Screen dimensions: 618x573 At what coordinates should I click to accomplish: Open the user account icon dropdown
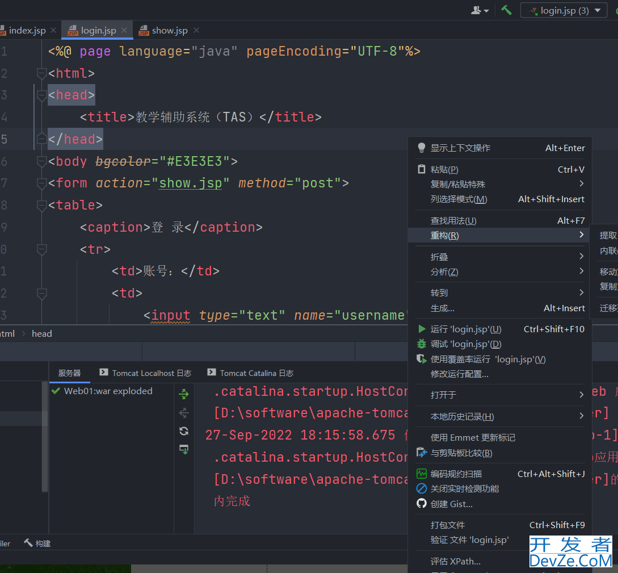tap(480, 10)
